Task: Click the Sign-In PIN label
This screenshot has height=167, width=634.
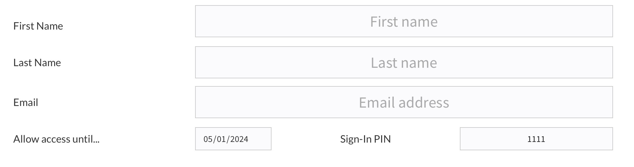Action: [x=365, y=139]
